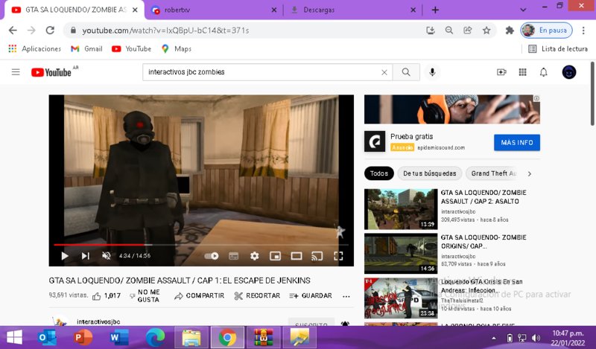The width and height of the screenshot is (596, 349).
Task: Open Chrome extensions puzzle icon
Action: click(510, 31)
